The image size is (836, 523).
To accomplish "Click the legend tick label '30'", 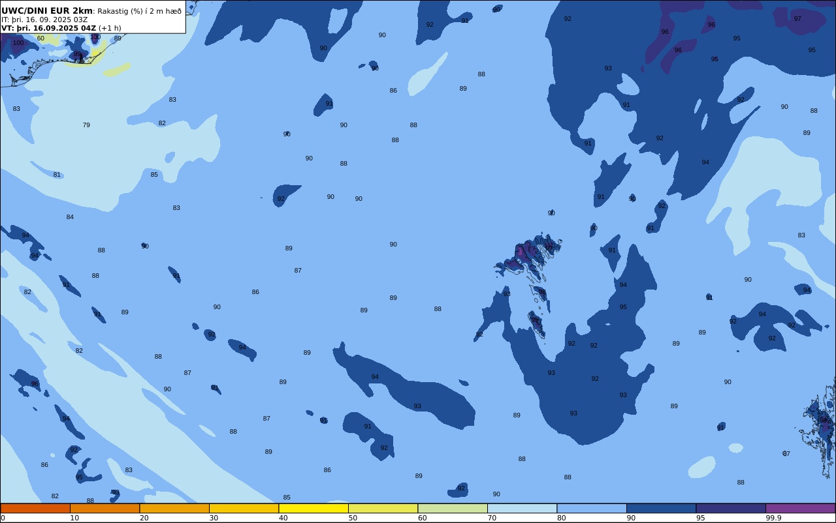I will coord(214,518).
